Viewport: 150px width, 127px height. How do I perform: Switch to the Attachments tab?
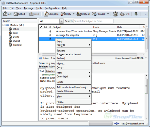point(50,71)
